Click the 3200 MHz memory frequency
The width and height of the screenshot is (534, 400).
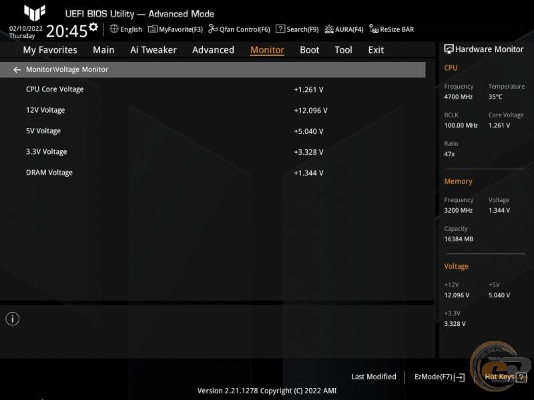tap(458, 211)
